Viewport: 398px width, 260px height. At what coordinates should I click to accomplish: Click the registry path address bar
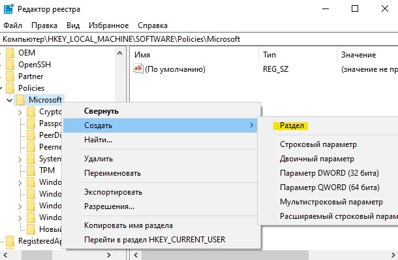(x=199, y=39)
